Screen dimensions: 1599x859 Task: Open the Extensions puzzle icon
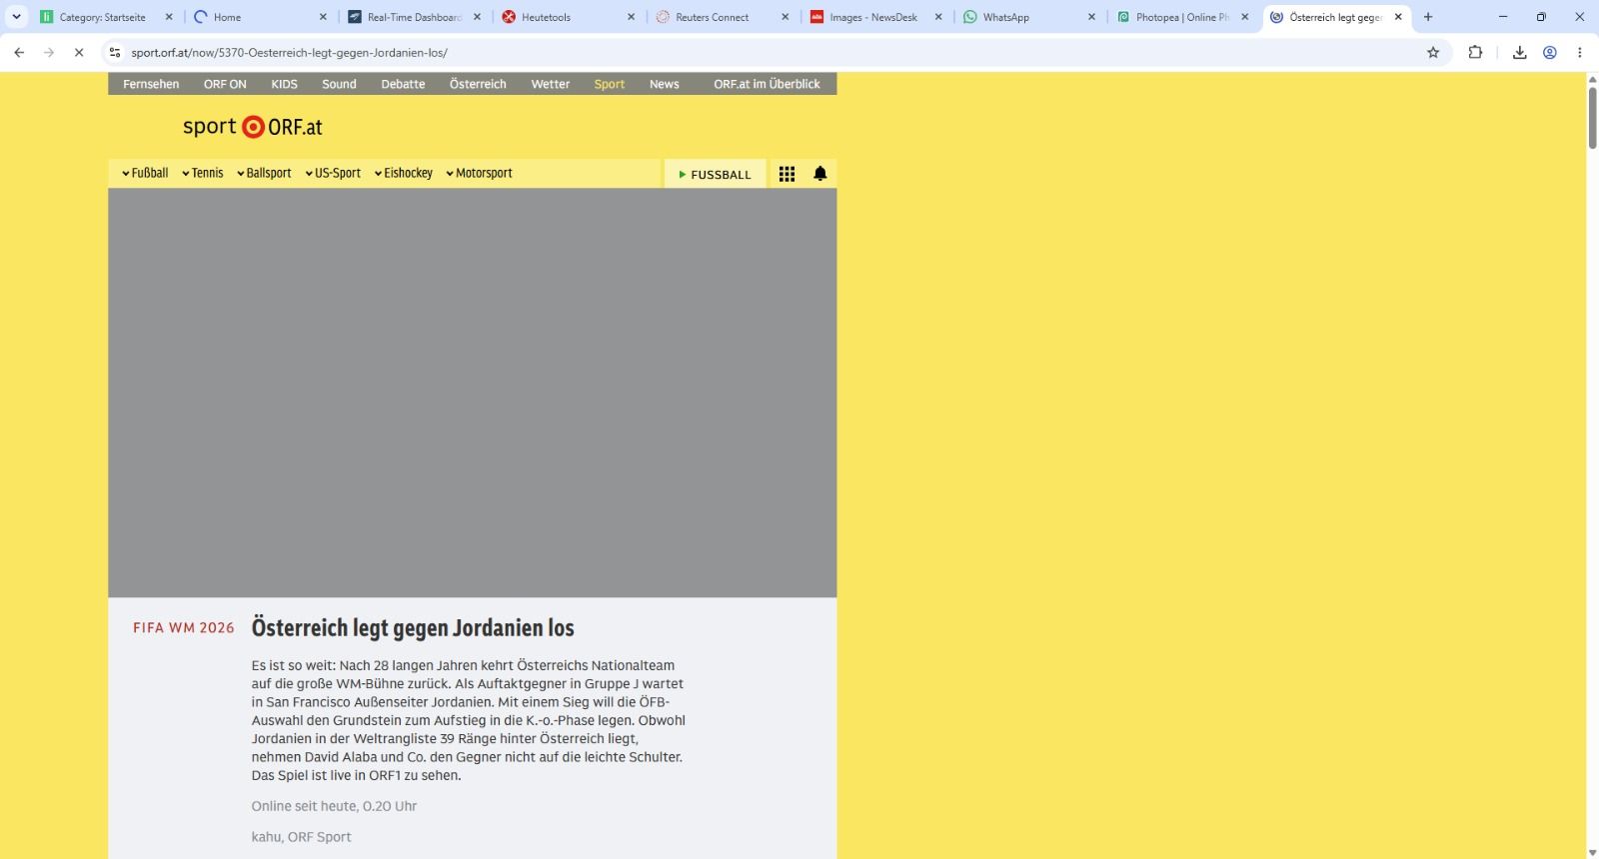click(x=1475, y=52)
